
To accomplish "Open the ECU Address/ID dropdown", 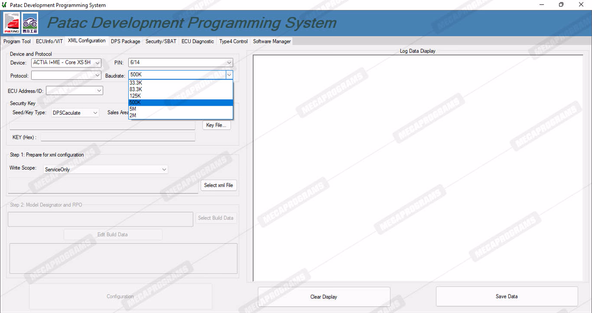I will click(x=75, y=90).
